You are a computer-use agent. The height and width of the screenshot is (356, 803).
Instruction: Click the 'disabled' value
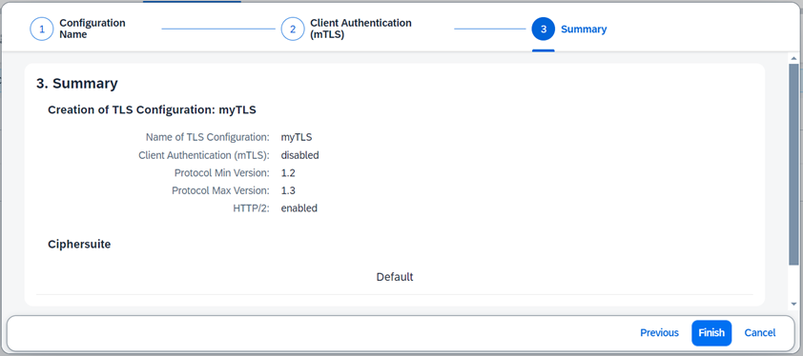pos(300,155)
